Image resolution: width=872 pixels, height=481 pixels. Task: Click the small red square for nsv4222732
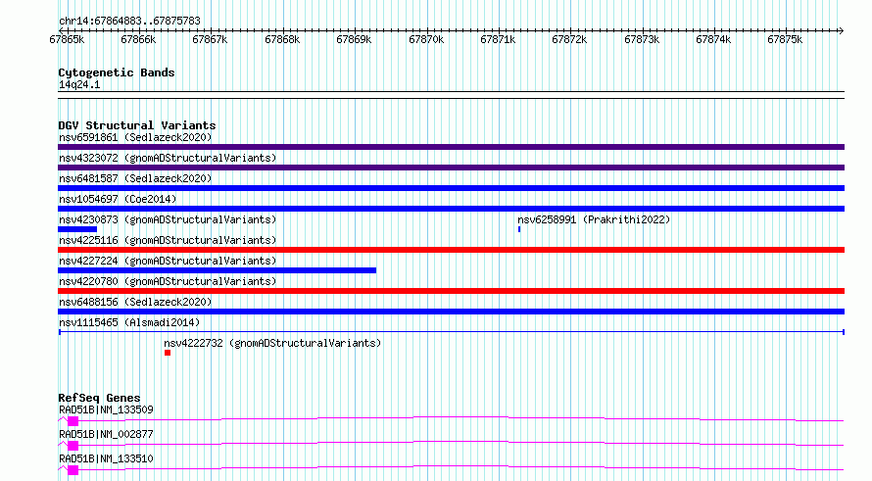point(168,353)
